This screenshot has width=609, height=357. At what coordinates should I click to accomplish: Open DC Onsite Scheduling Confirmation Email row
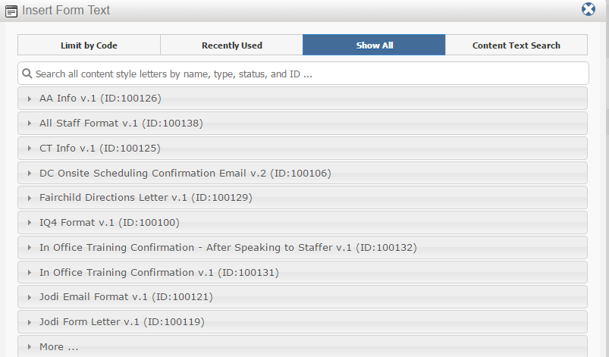pos(302,173)
